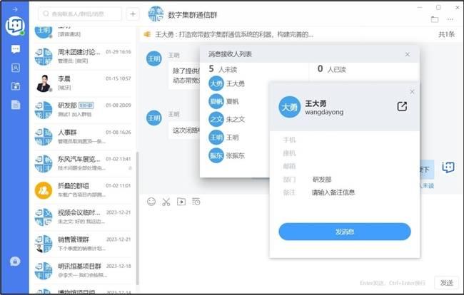This screenshot has height=295, width=464.
Task: Open the 周末团建讨论 conversation
Action: pos(83,56)
